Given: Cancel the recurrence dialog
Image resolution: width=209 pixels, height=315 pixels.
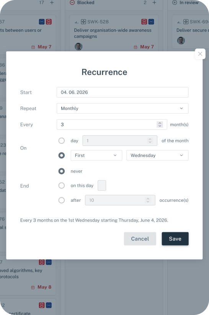Looking at the screenshot, I should 140,239.
